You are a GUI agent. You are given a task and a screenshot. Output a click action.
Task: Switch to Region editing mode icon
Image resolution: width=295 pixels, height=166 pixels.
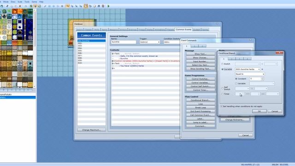[40, 6]
